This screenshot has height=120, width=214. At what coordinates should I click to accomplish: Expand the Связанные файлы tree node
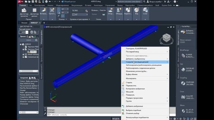[x=23, y=57]
